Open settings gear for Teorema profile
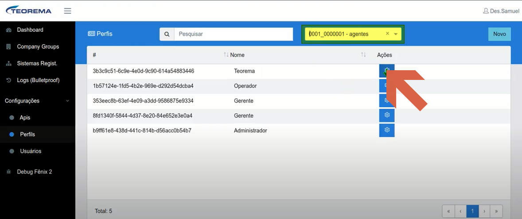Image resolution: width=522 pixels, height=219 pixels. pos(387,71)
